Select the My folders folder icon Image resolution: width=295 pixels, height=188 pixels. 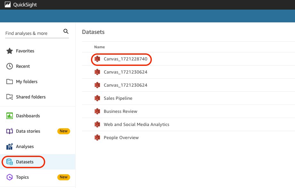tap(10, 82)
